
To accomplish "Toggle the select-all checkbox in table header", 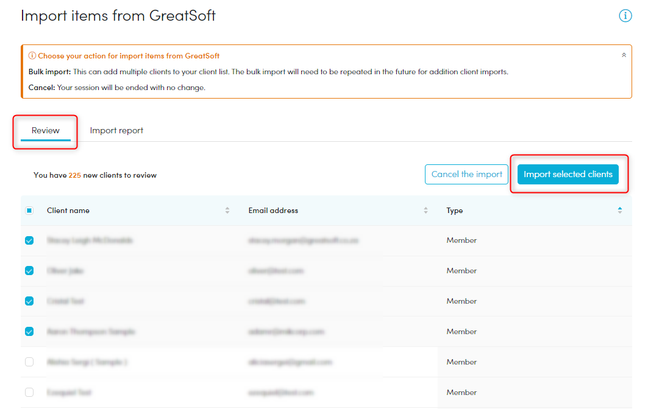I will coord(29,211).
